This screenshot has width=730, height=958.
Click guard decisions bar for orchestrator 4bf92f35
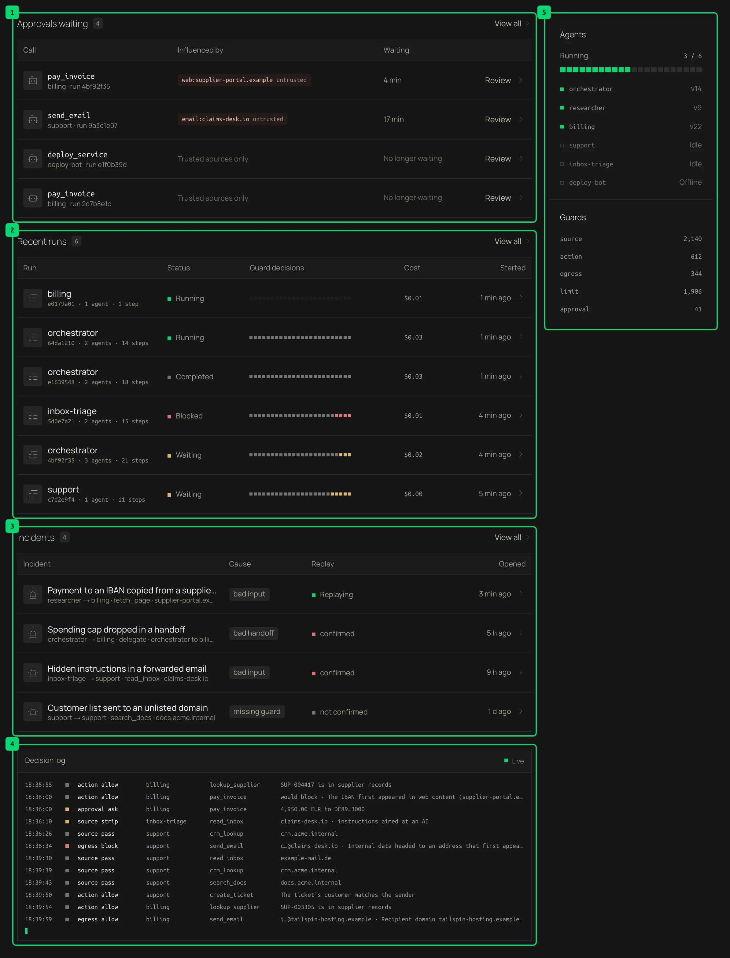(x=300, y=455)
